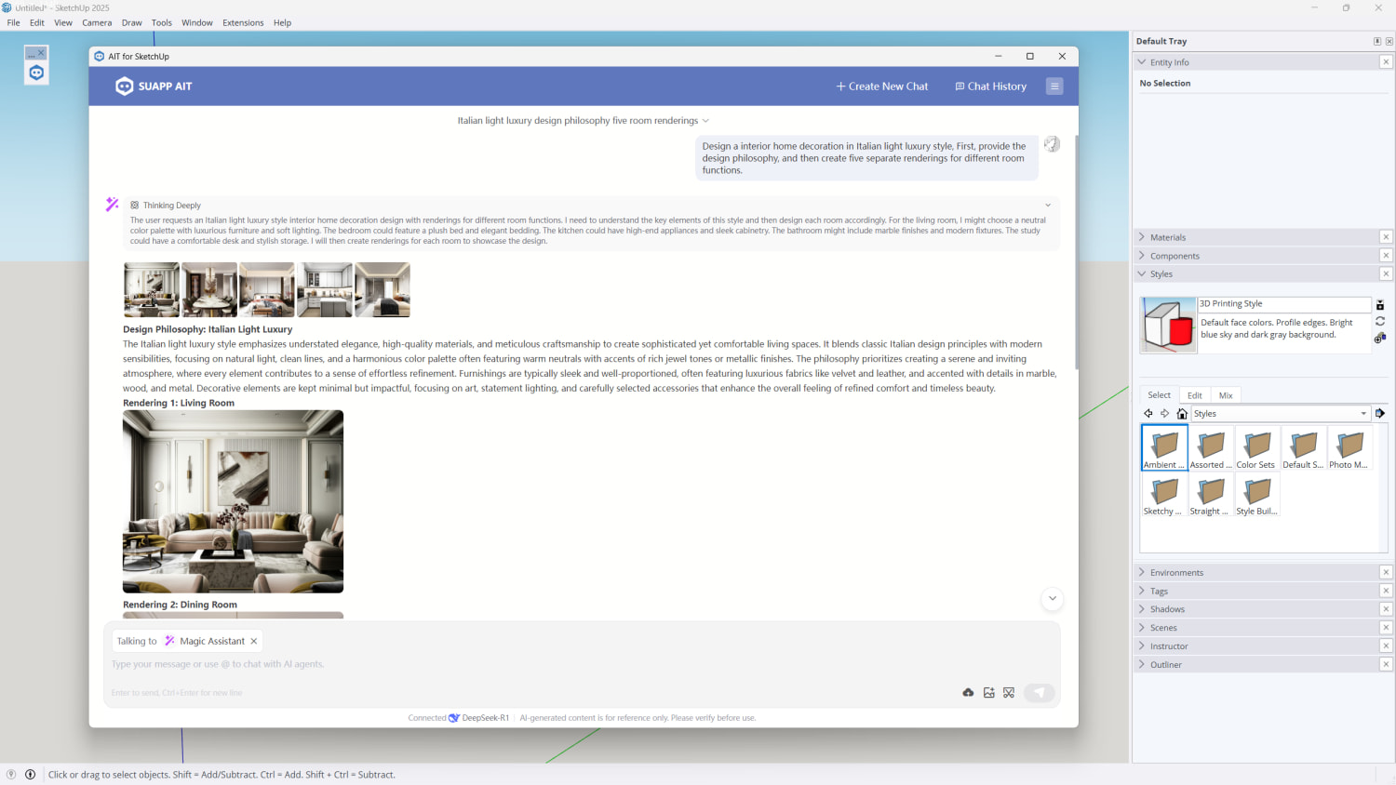This screenshot has width=1396, height=785.
Task: Open the Extensions menu
Action: 243,22
